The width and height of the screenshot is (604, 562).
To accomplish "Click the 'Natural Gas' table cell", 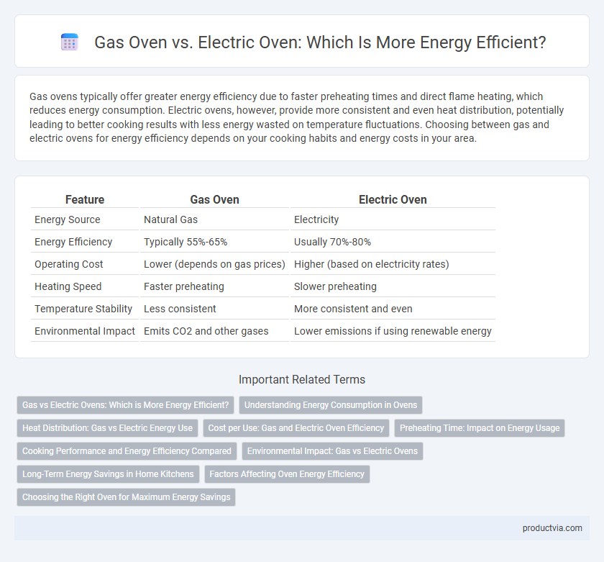I will [x=170, y=219].
